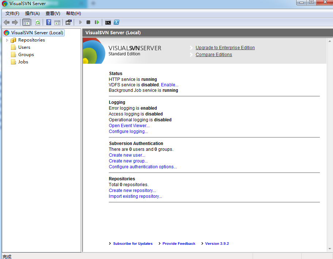
Task: Open the command prompt toolbar icon
Action: [x=108, y=22]
